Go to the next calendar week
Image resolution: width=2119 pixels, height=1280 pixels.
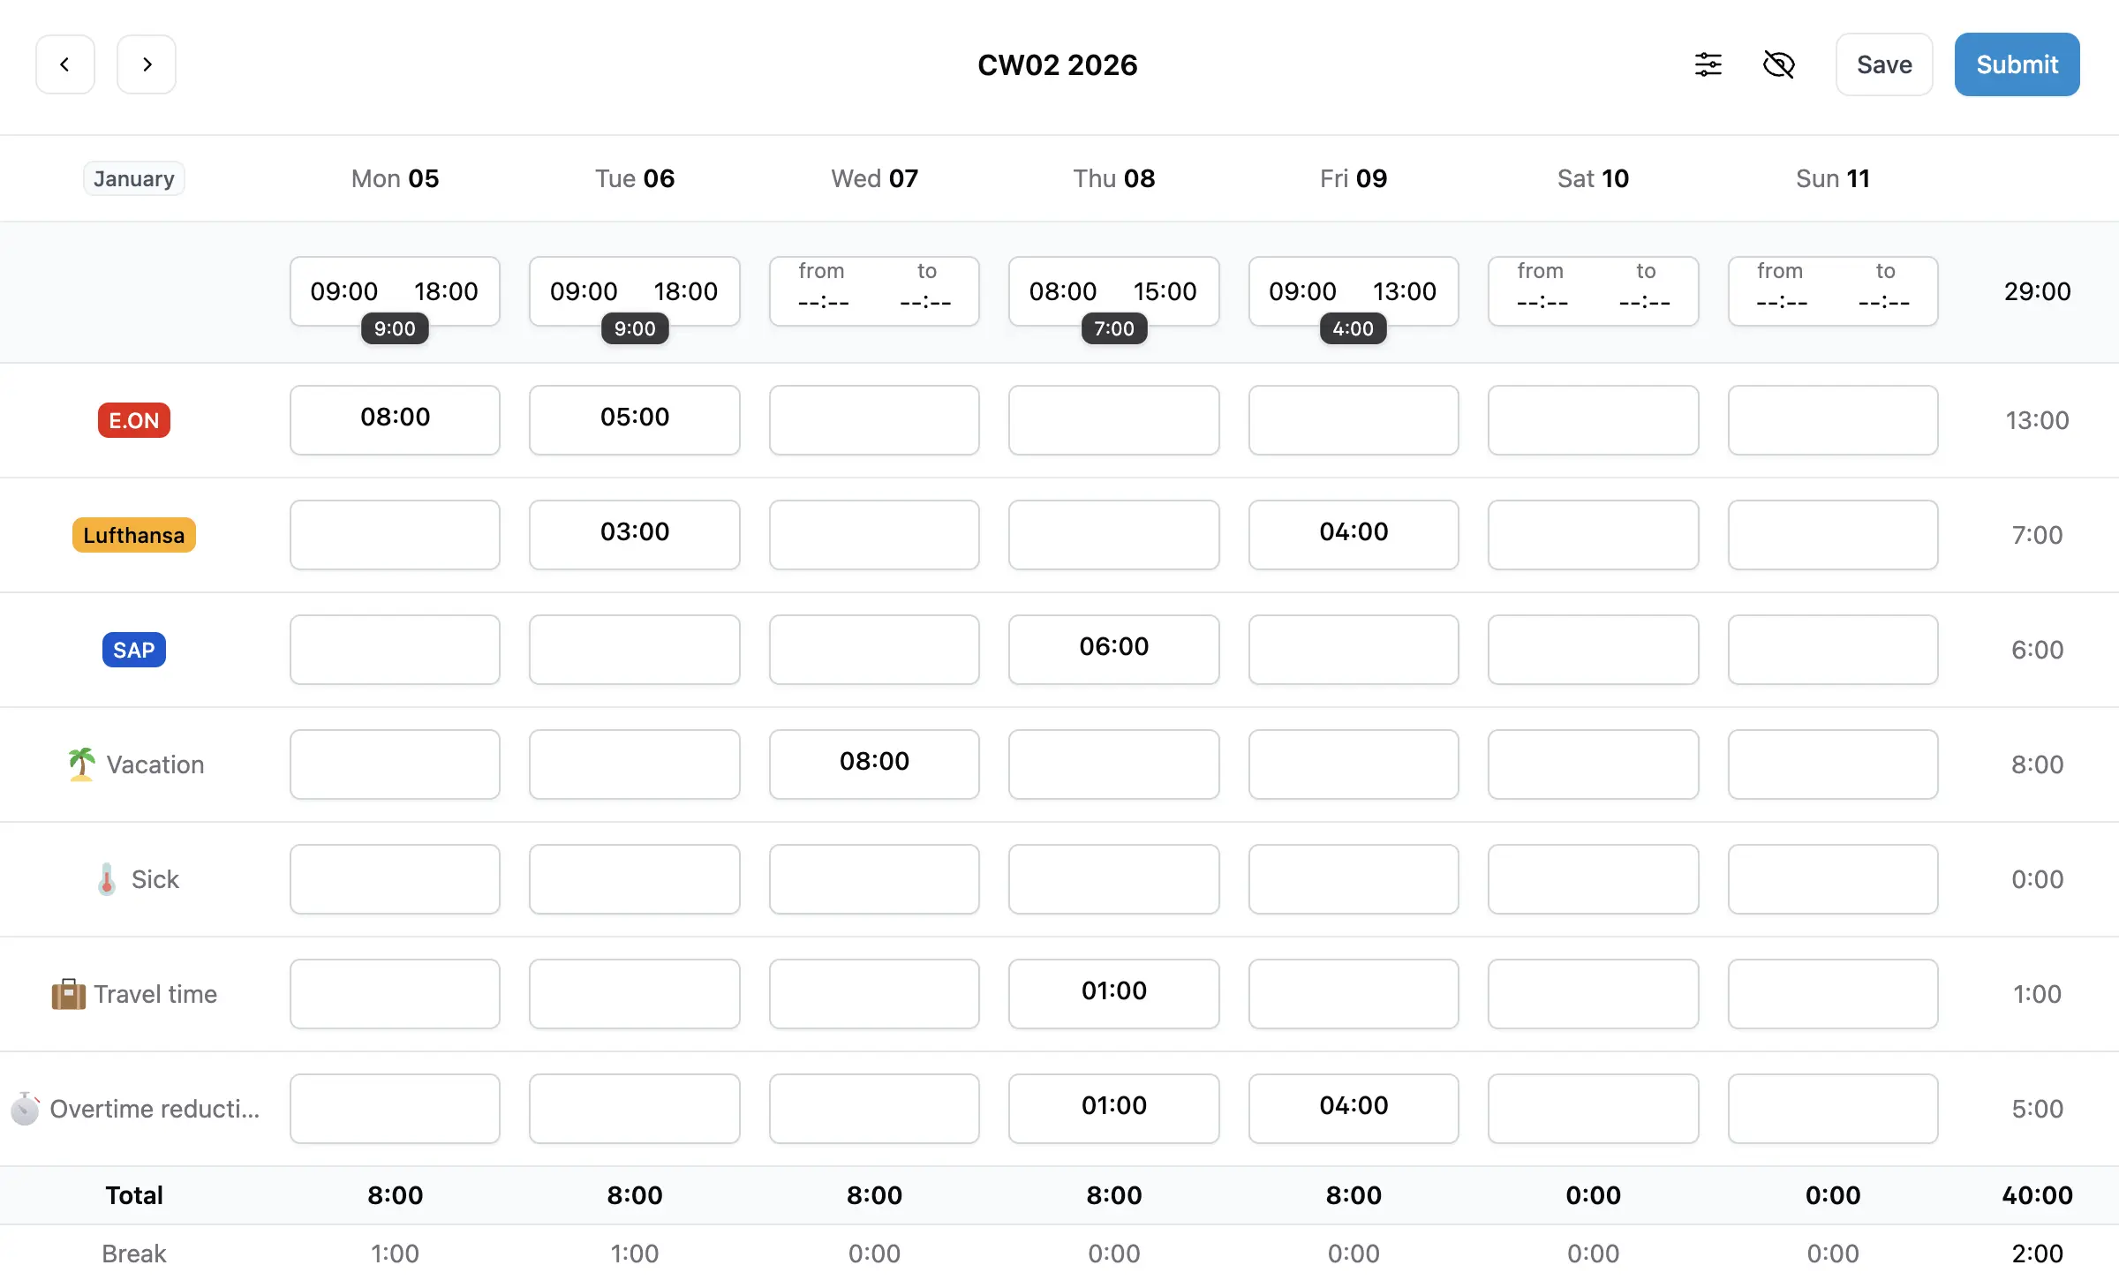[x=147, y=64]
